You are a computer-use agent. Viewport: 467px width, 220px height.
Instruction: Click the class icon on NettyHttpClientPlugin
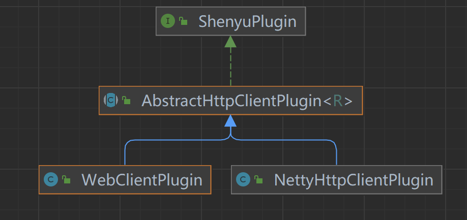point(243,179)
